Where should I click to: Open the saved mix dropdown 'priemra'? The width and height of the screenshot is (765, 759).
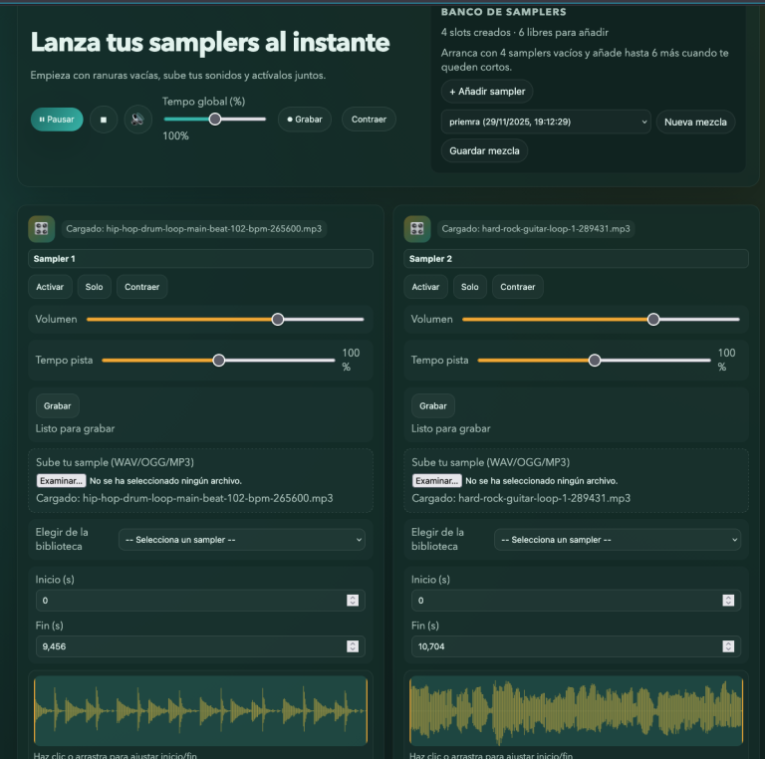[545, 122]
